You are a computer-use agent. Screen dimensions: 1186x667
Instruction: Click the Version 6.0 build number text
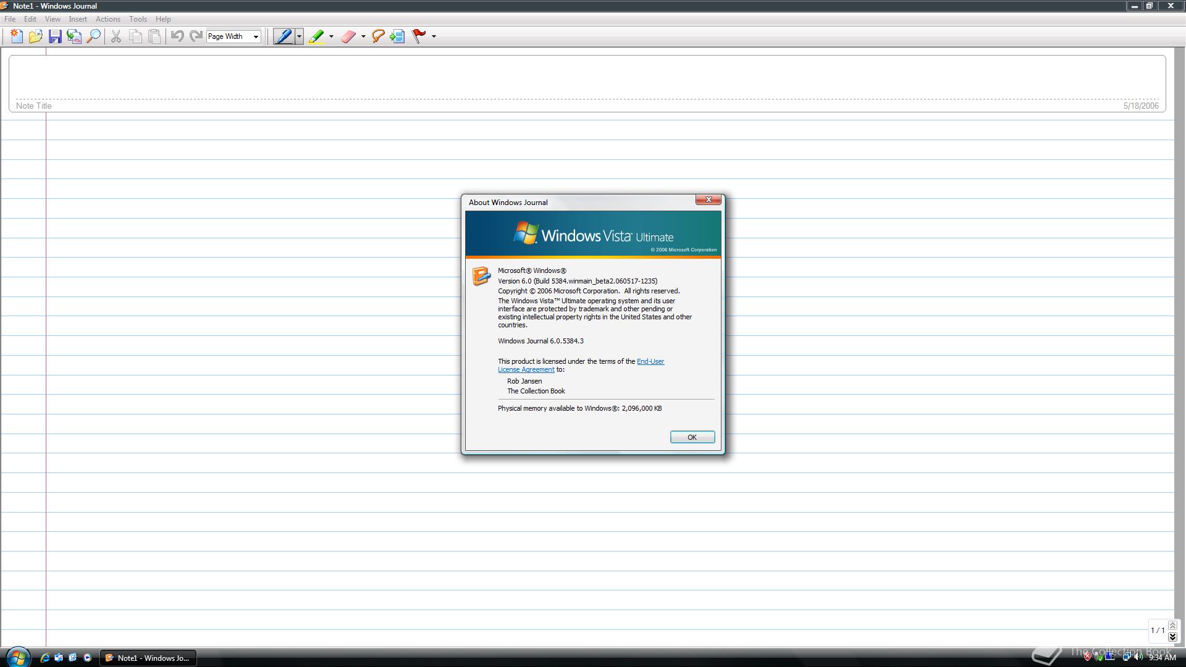click(x=578, y=281)
